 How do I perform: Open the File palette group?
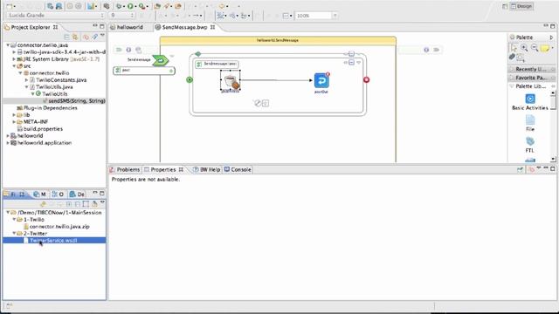[530, 123]
